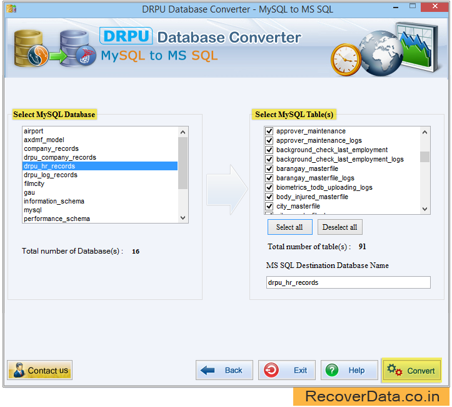Uncheck barangay_masterfile_logs table
This screenshot has width=452, height=407.
269,178
